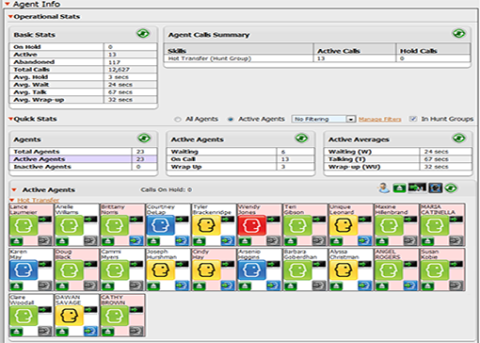Click the person icon in Active Agents toolbar
480x343 pixels.
(x=383, y=188)
